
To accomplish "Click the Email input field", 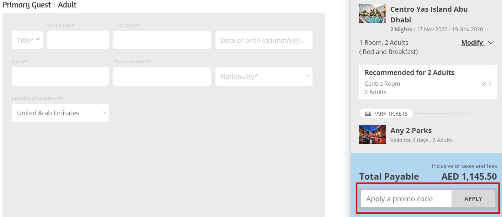I will point(60,76).
